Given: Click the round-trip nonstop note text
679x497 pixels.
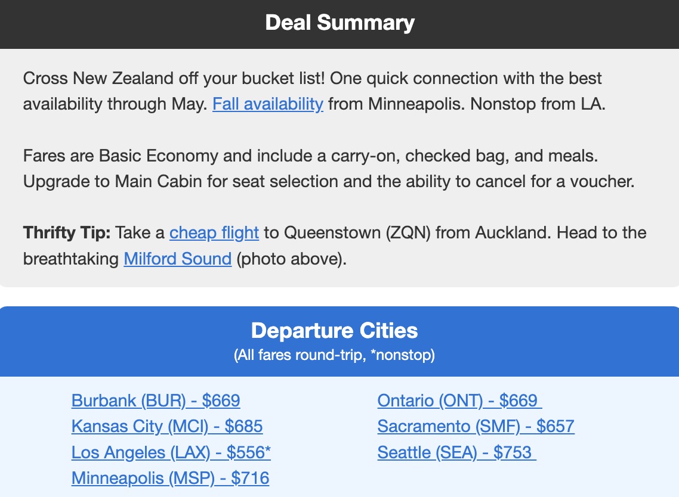Looking at the screenshot, I should (x=334, y=354).
